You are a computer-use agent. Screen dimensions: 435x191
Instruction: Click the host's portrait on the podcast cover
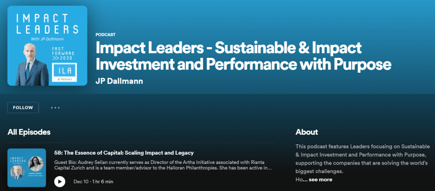click(x=31, y=65)
